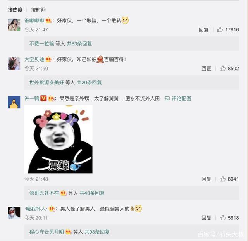Reply to the 今天 20:11 comment
The image size is (248, 241).
[x=206, y=218]
